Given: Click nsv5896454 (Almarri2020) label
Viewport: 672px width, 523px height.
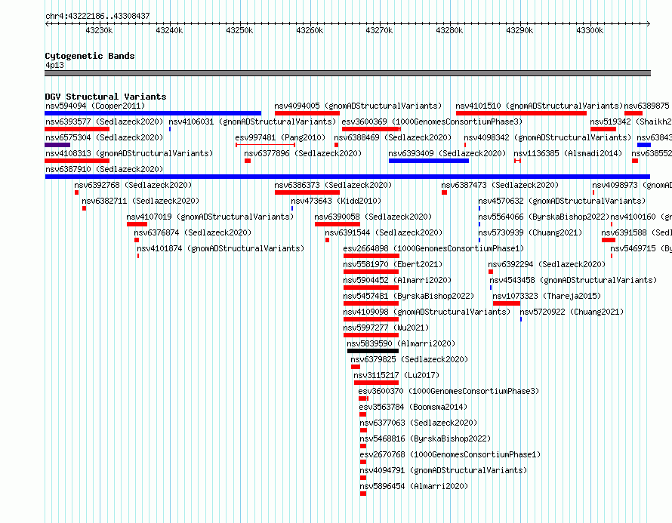Looking at the screenshot, I should pos(414,486).
